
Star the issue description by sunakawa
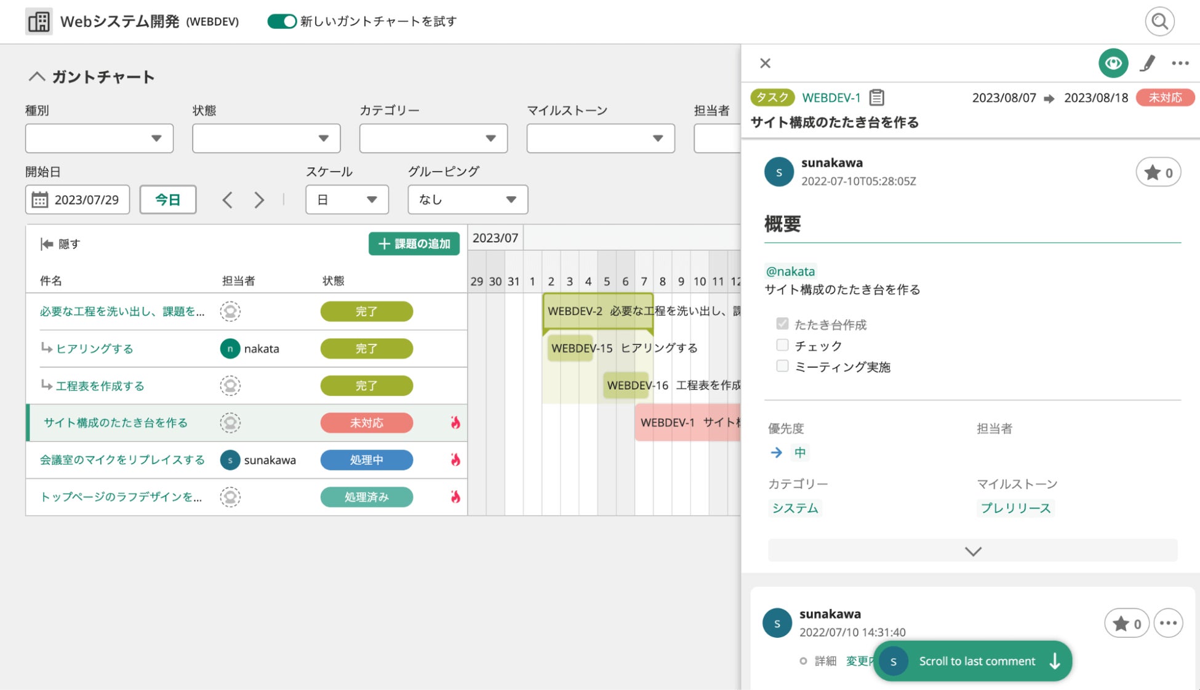[1158, 173]
